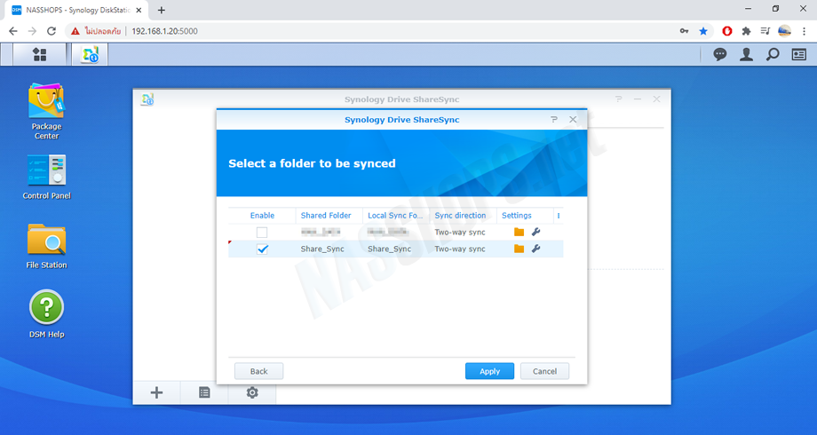This screenshot has height=435, width=817.
Task: Click the dialog help question mark icon
Action: click(554, 120)
